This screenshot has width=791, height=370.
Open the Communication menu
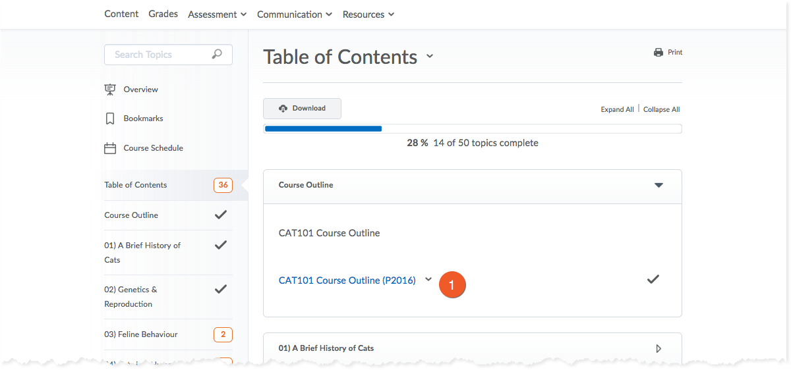coord(295,14)
